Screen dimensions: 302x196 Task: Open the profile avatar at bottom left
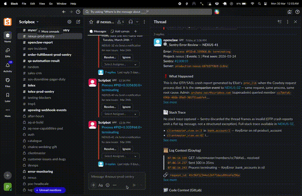click(x=8, y=187)
